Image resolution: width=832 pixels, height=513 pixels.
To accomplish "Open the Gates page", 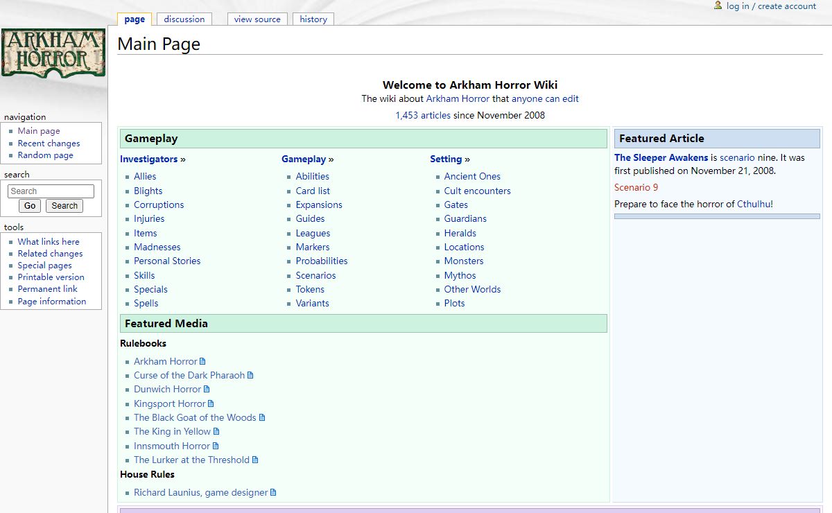I will click(x=456, y=205).
